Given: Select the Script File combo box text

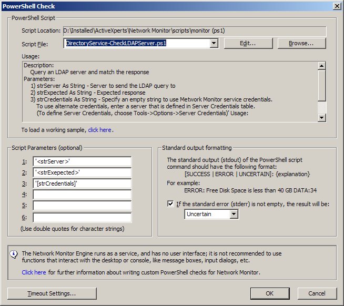Looking at the screenshot, I should pyautogui.click(x=137, y=43).
